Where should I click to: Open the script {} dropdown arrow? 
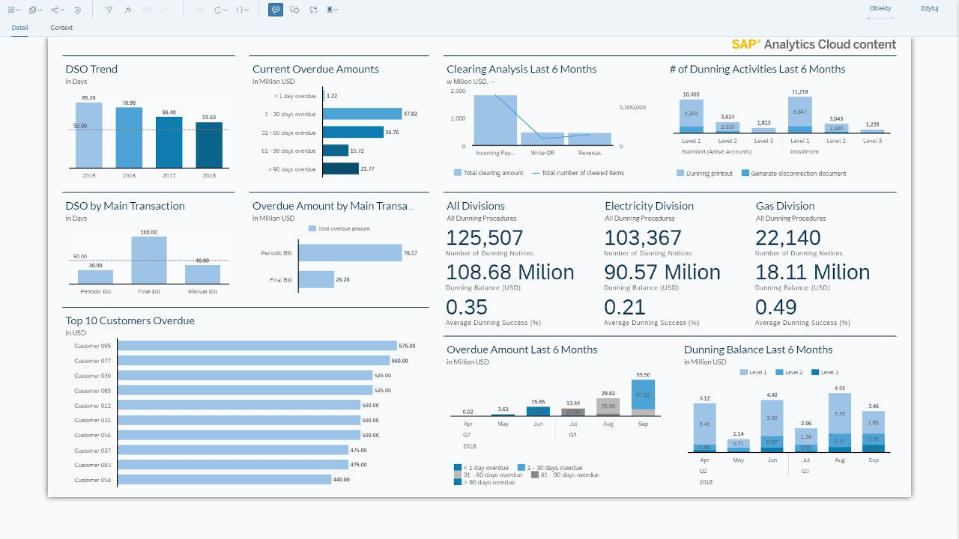point(246,10)
